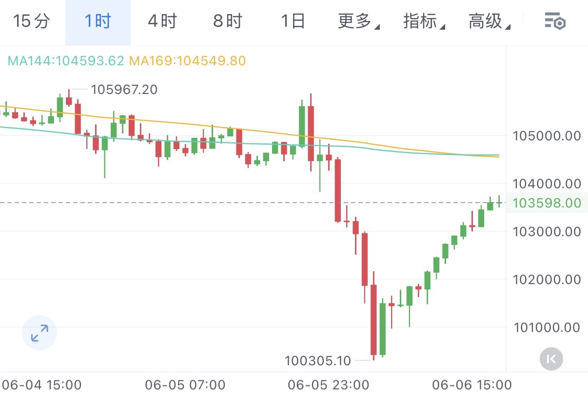Click the 06-04 15:00 time axis label
The image size is (588, 394).
41,385
